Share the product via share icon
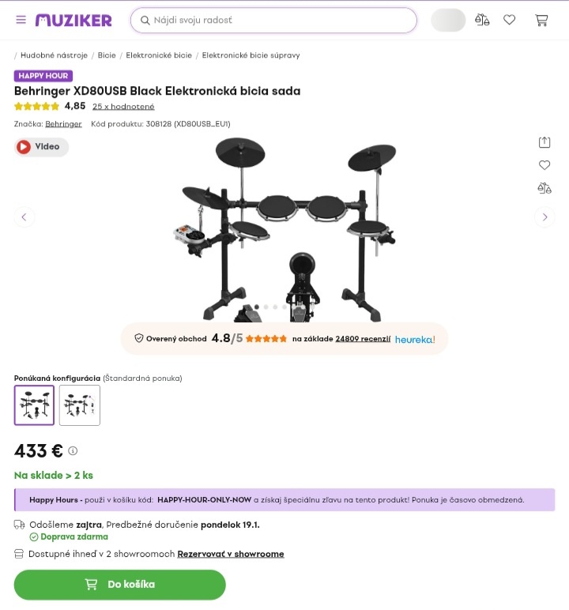569x610 pixels. (545, 142)
